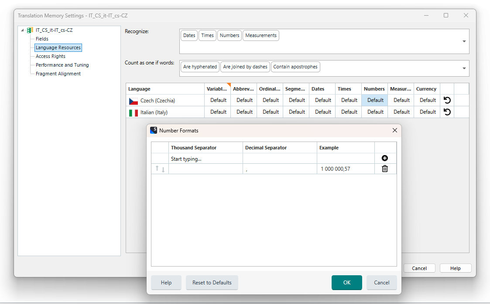
Task: Reset Italian language resources to defaults
Action: tap(447, 112)
